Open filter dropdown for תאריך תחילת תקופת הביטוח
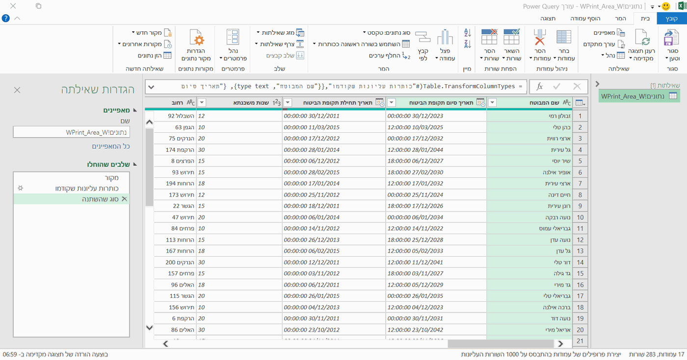 tap(288, 103)
